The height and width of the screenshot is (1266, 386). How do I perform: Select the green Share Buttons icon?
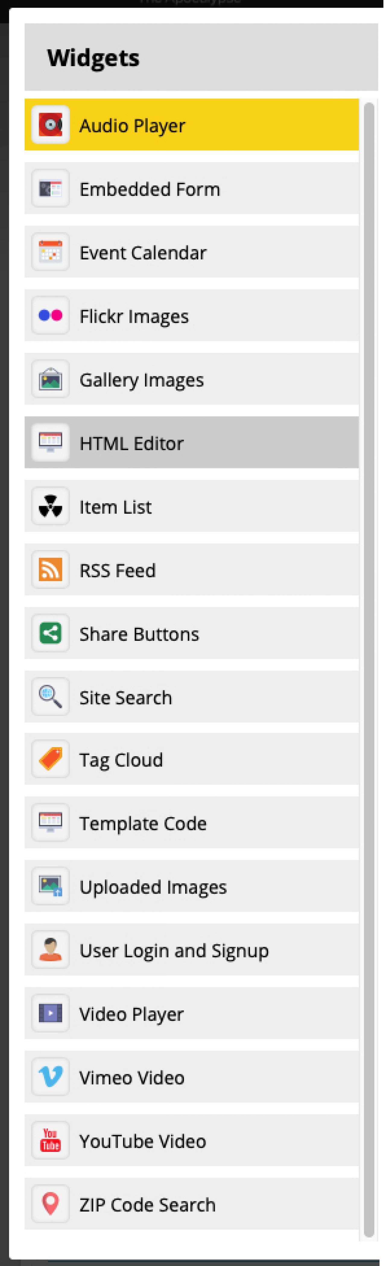(x=50, y=634)
